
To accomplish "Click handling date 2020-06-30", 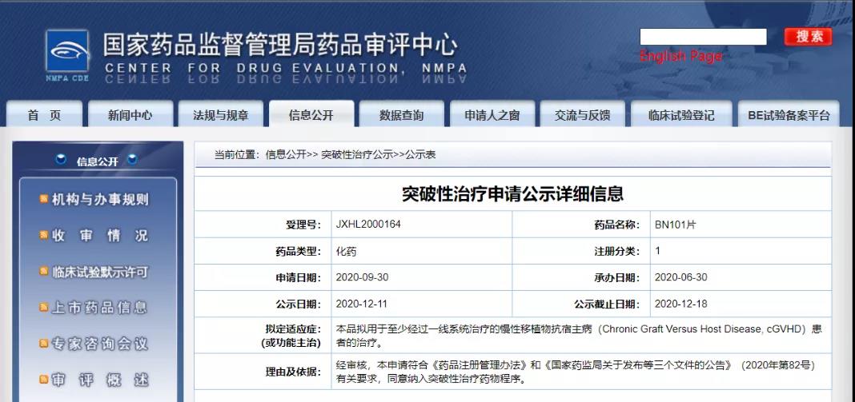I will (x=680, y=277).
